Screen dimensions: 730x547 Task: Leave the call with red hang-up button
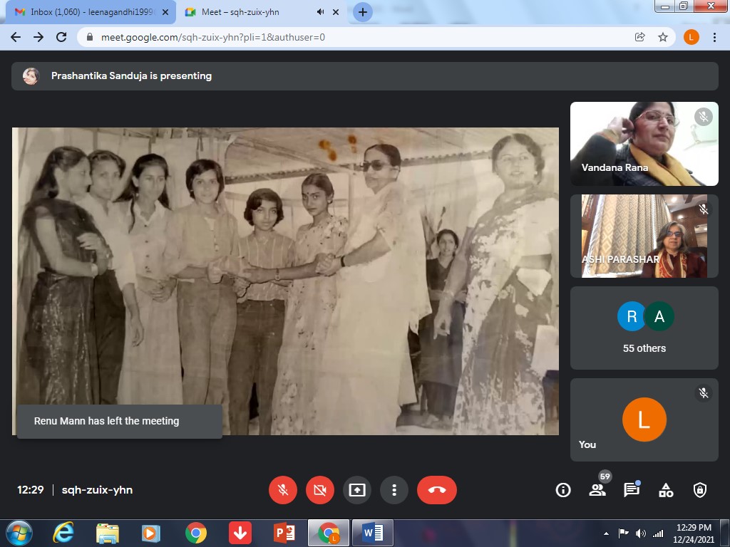click(436, 490)
